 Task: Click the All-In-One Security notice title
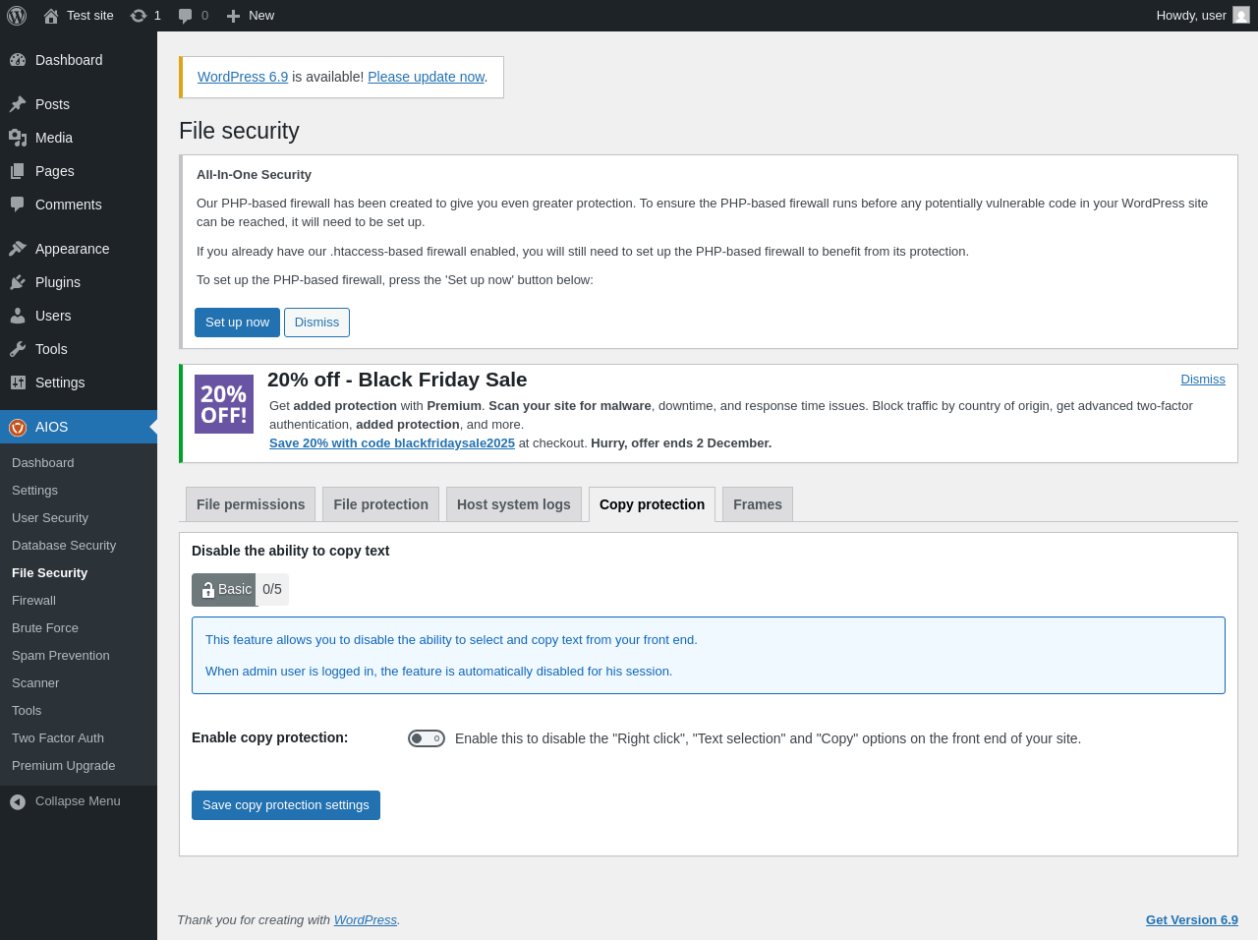pyautogui.click(x=254, y=175)
